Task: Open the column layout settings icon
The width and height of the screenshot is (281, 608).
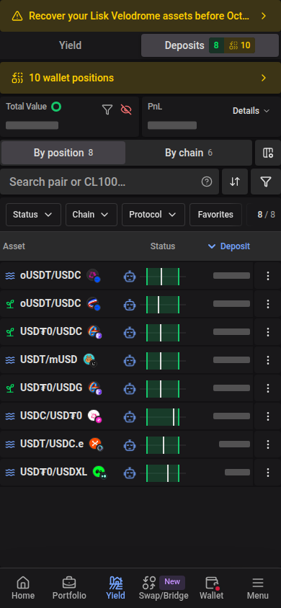Action: (268, 153)
